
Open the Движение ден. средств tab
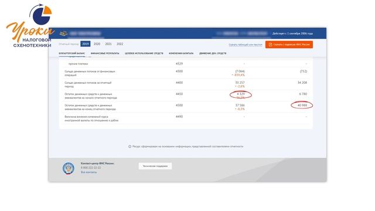tap(213, 53)
